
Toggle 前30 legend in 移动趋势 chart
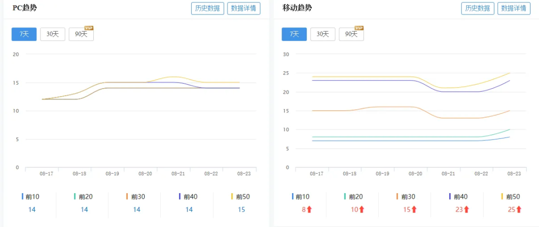tap(406, 197)
